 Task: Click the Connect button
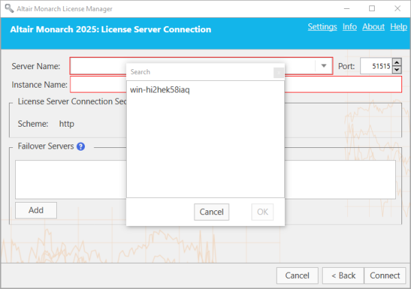[x=385, y=275]
